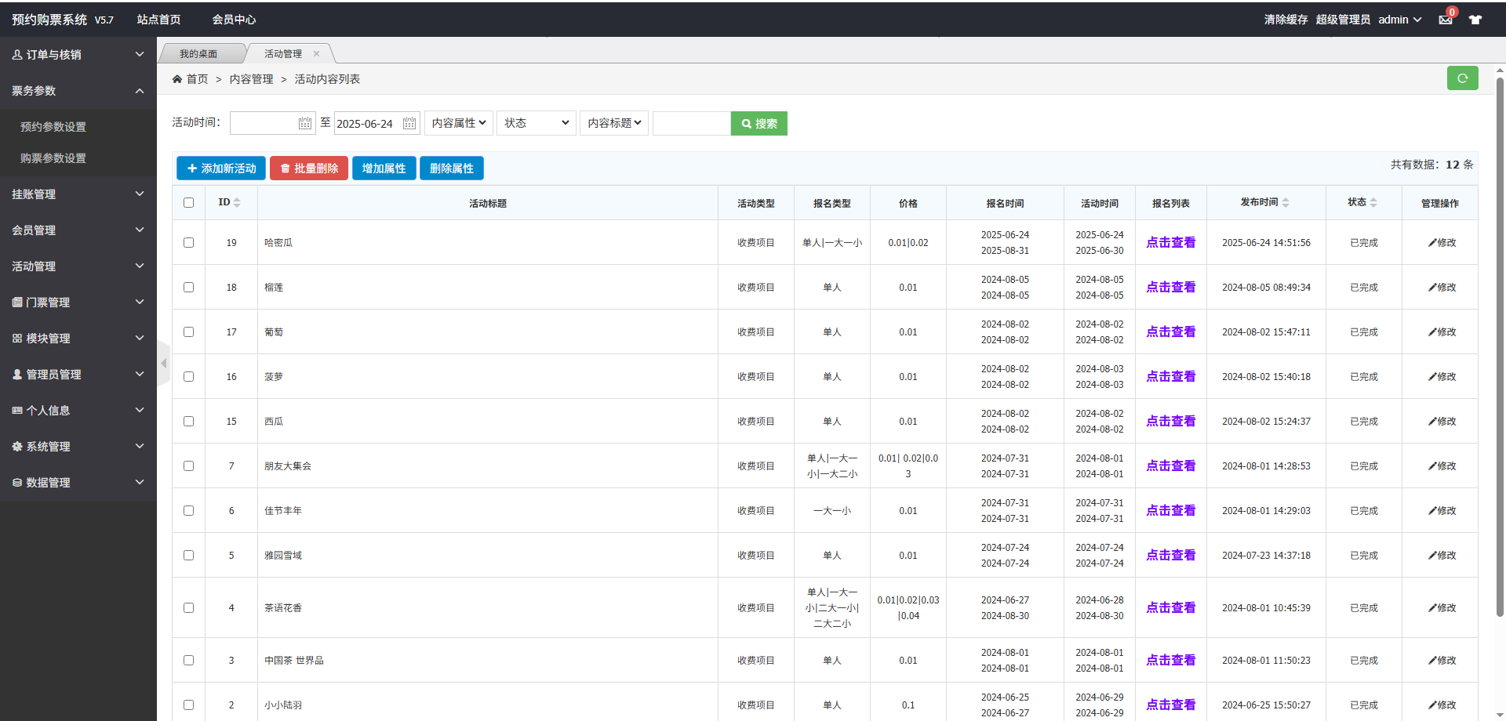Click the green refresh icon button
This screenshot has height=721, width=1506.
pos(1462,78)
